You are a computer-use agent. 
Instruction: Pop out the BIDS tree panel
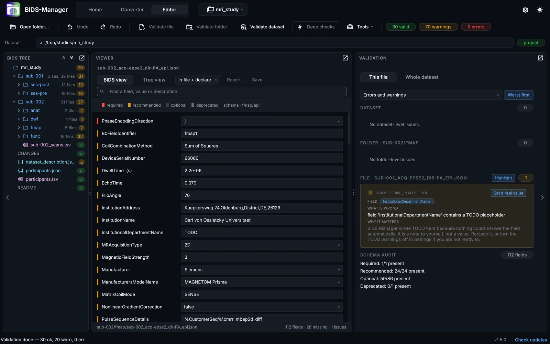tap(82, 58)
